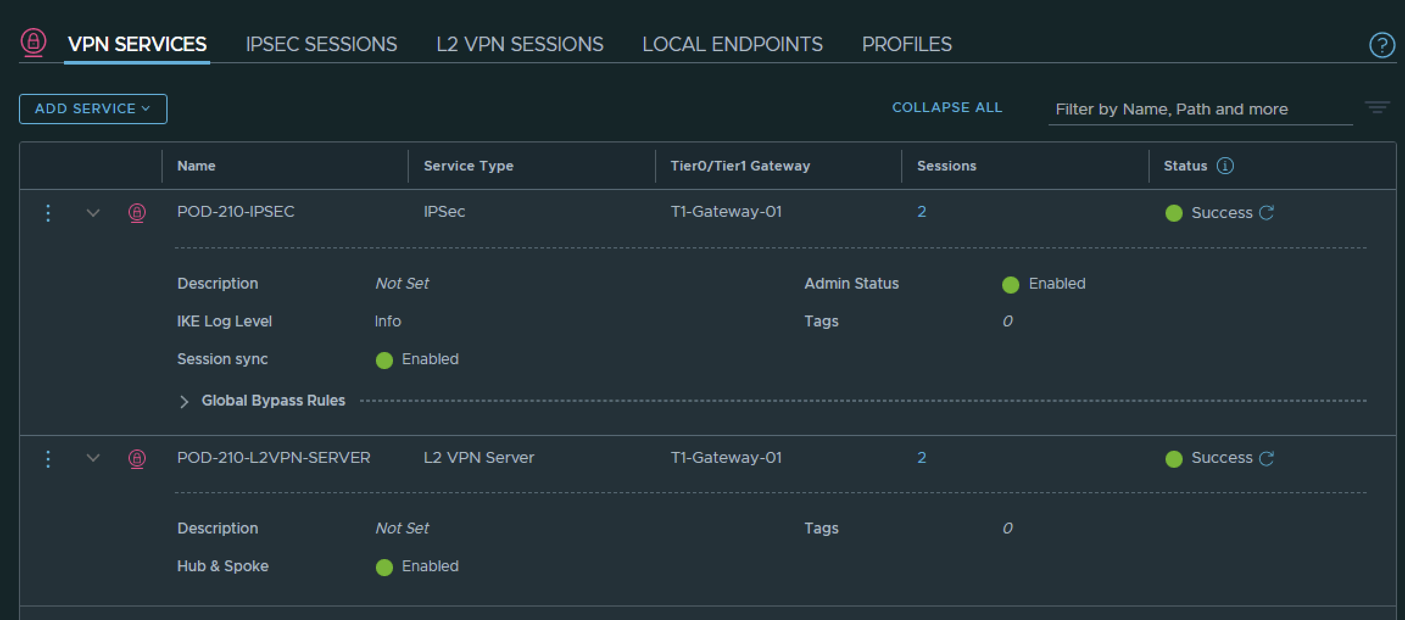The height and width of the screenshot is (620, 1405).
Task: Focus the Filter by Name search field
Action: 1199,110
